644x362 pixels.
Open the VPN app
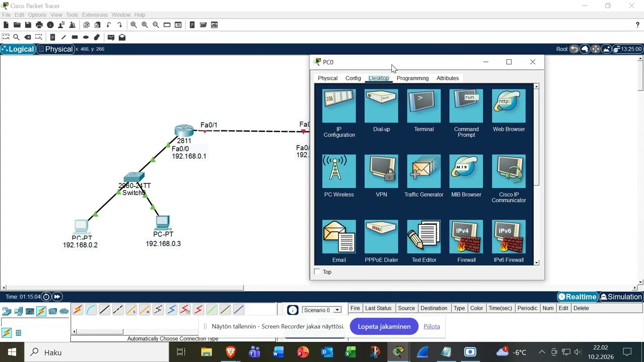pos(381,176)
